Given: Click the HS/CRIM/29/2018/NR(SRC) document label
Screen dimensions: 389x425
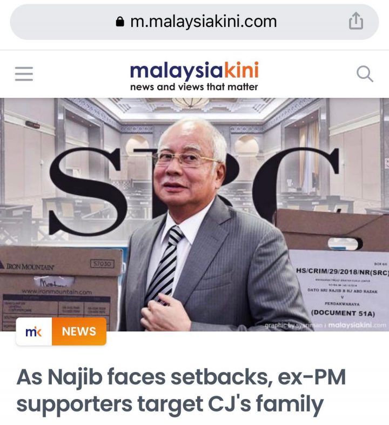Looking at the screenshot, I should [x=342, y=271].
